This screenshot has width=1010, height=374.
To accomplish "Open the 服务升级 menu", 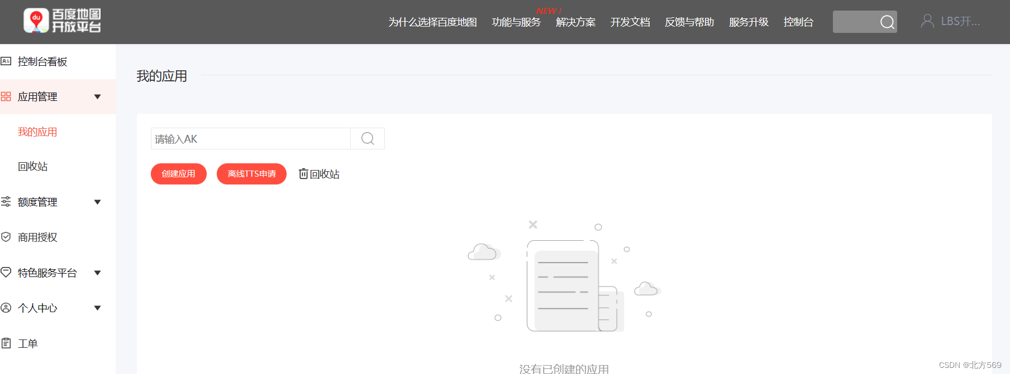I will point(749,22).
